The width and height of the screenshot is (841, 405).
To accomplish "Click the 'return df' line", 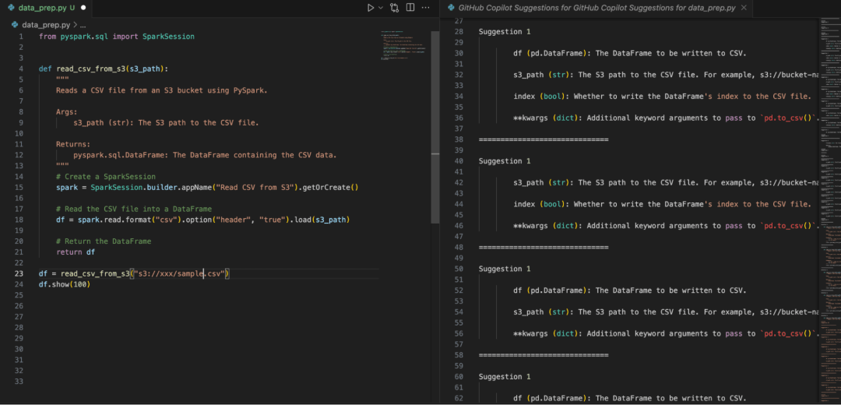I will pyautogui.click(x=75, y=252).
